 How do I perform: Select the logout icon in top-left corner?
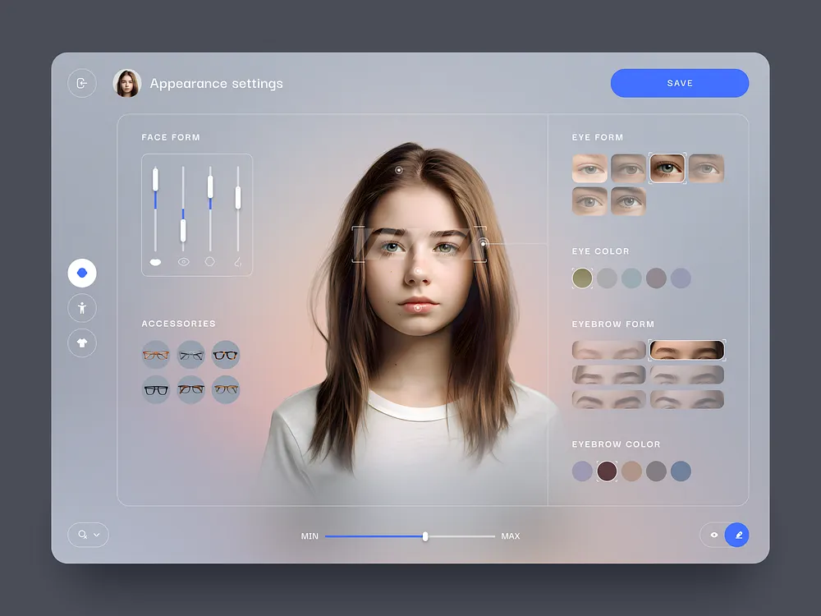click(82, 83)
